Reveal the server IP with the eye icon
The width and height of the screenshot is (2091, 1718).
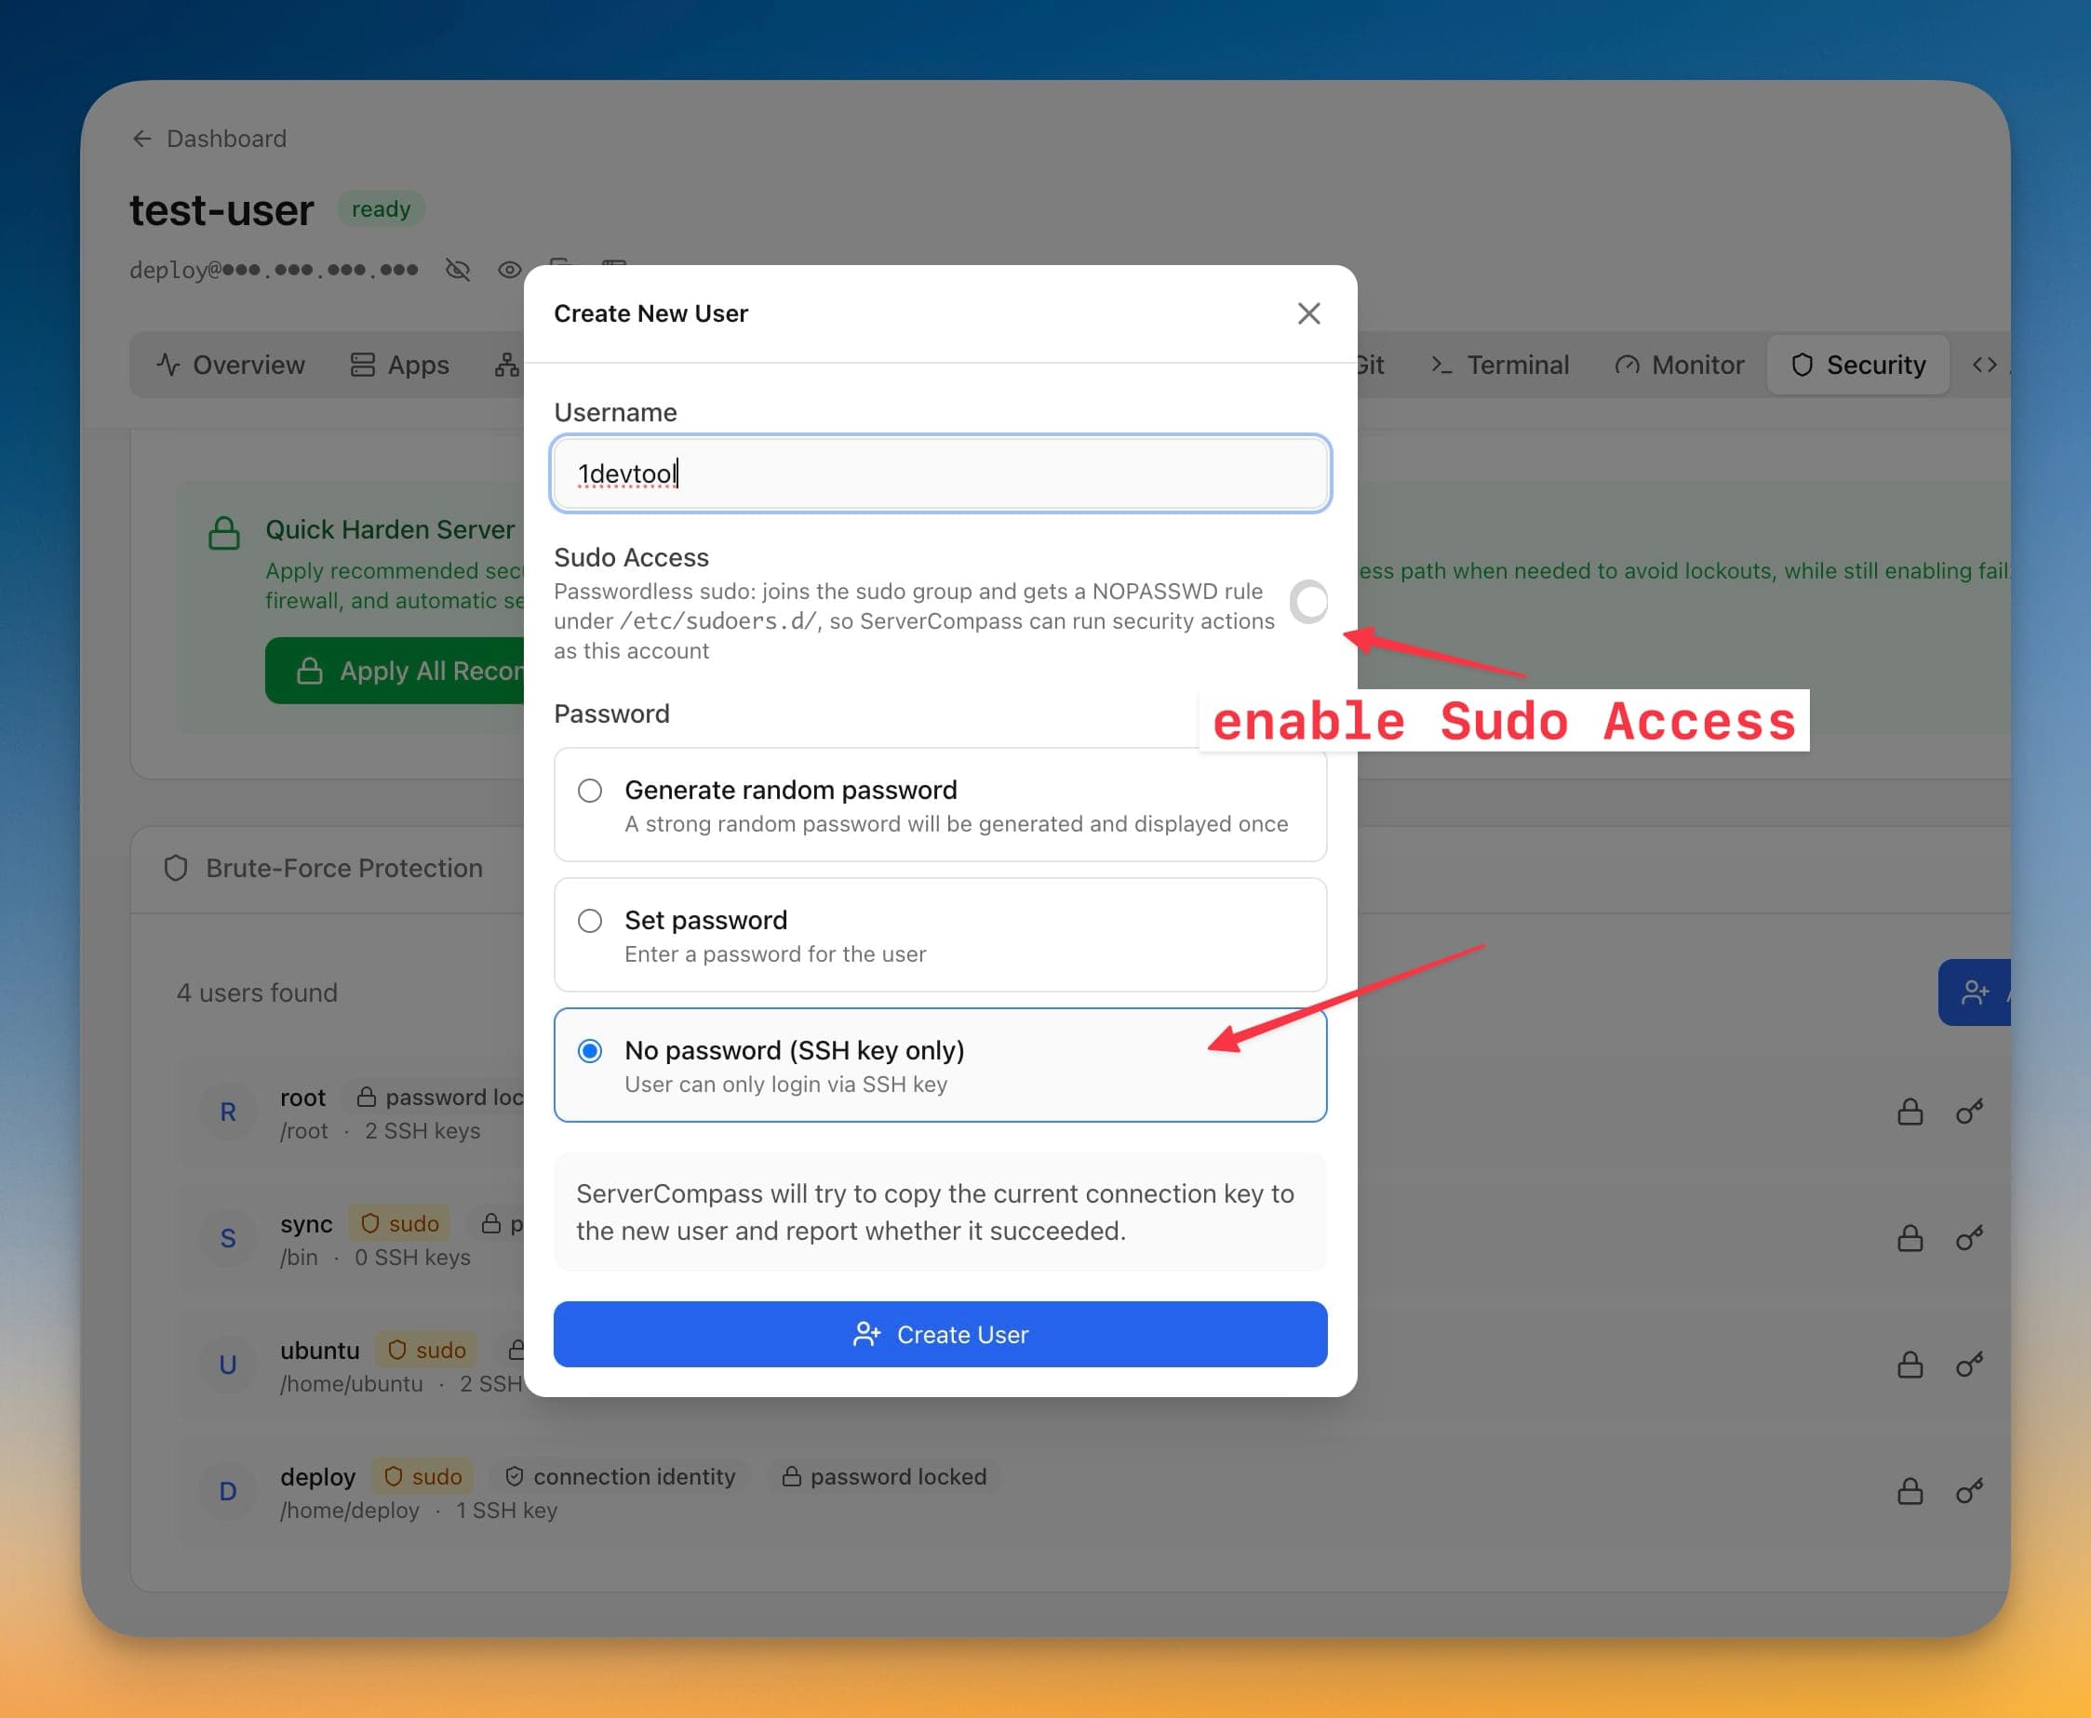coord(510,269)
